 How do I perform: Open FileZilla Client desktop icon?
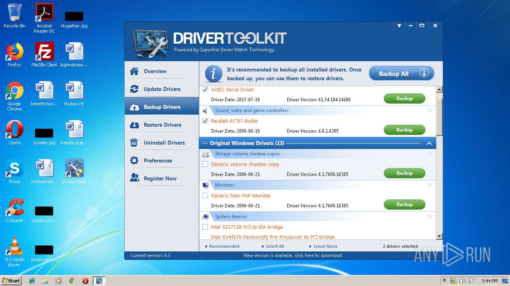[x=44, y=55]
